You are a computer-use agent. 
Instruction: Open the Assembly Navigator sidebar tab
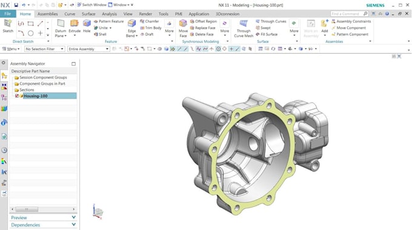pos(4,76)
